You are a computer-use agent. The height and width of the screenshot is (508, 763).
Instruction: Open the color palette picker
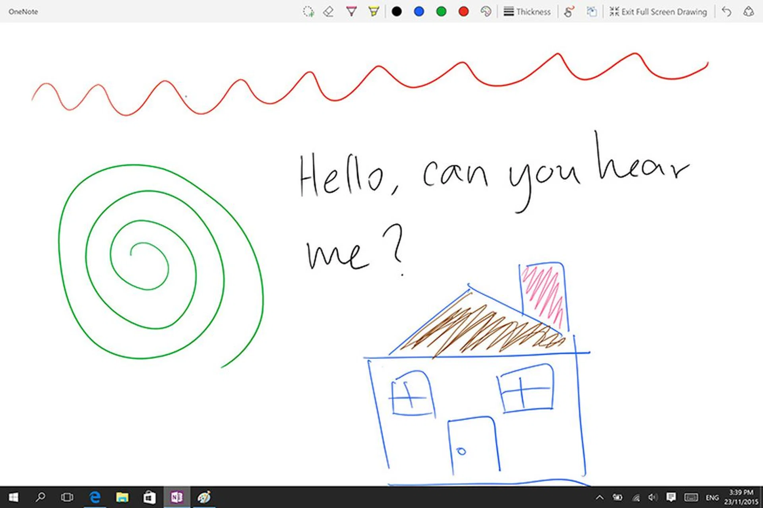pos(486,12)
